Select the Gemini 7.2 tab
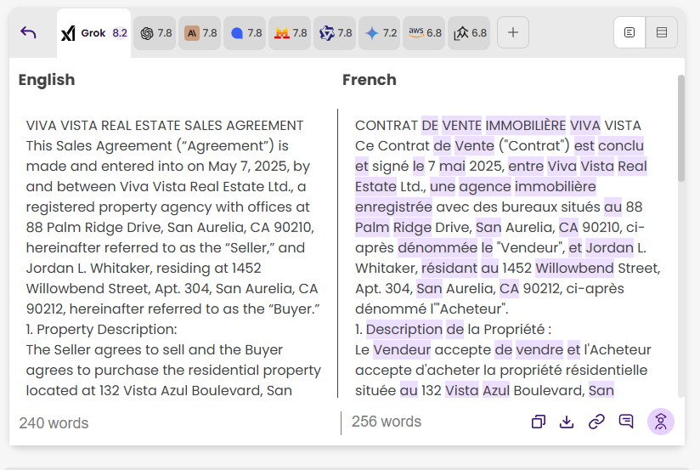Screen dimensions: 700x470 click(380, 33)
